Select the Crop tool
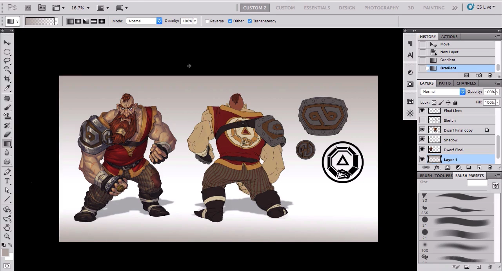The width and height of the screenshot is (502, 271). (7, 79)
